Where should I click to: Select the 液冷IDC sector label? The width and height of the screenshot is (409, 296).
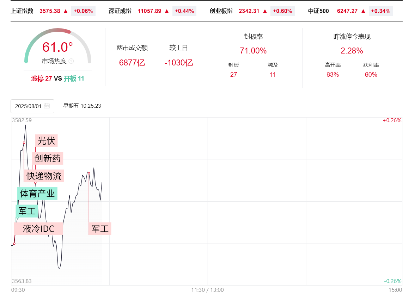38,229
